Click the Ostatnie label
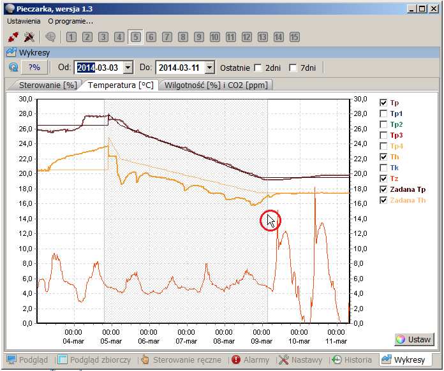 (x=235, y=68)
